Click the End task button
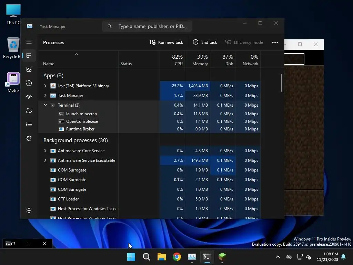The image size is (353, 265). [205, 42]
